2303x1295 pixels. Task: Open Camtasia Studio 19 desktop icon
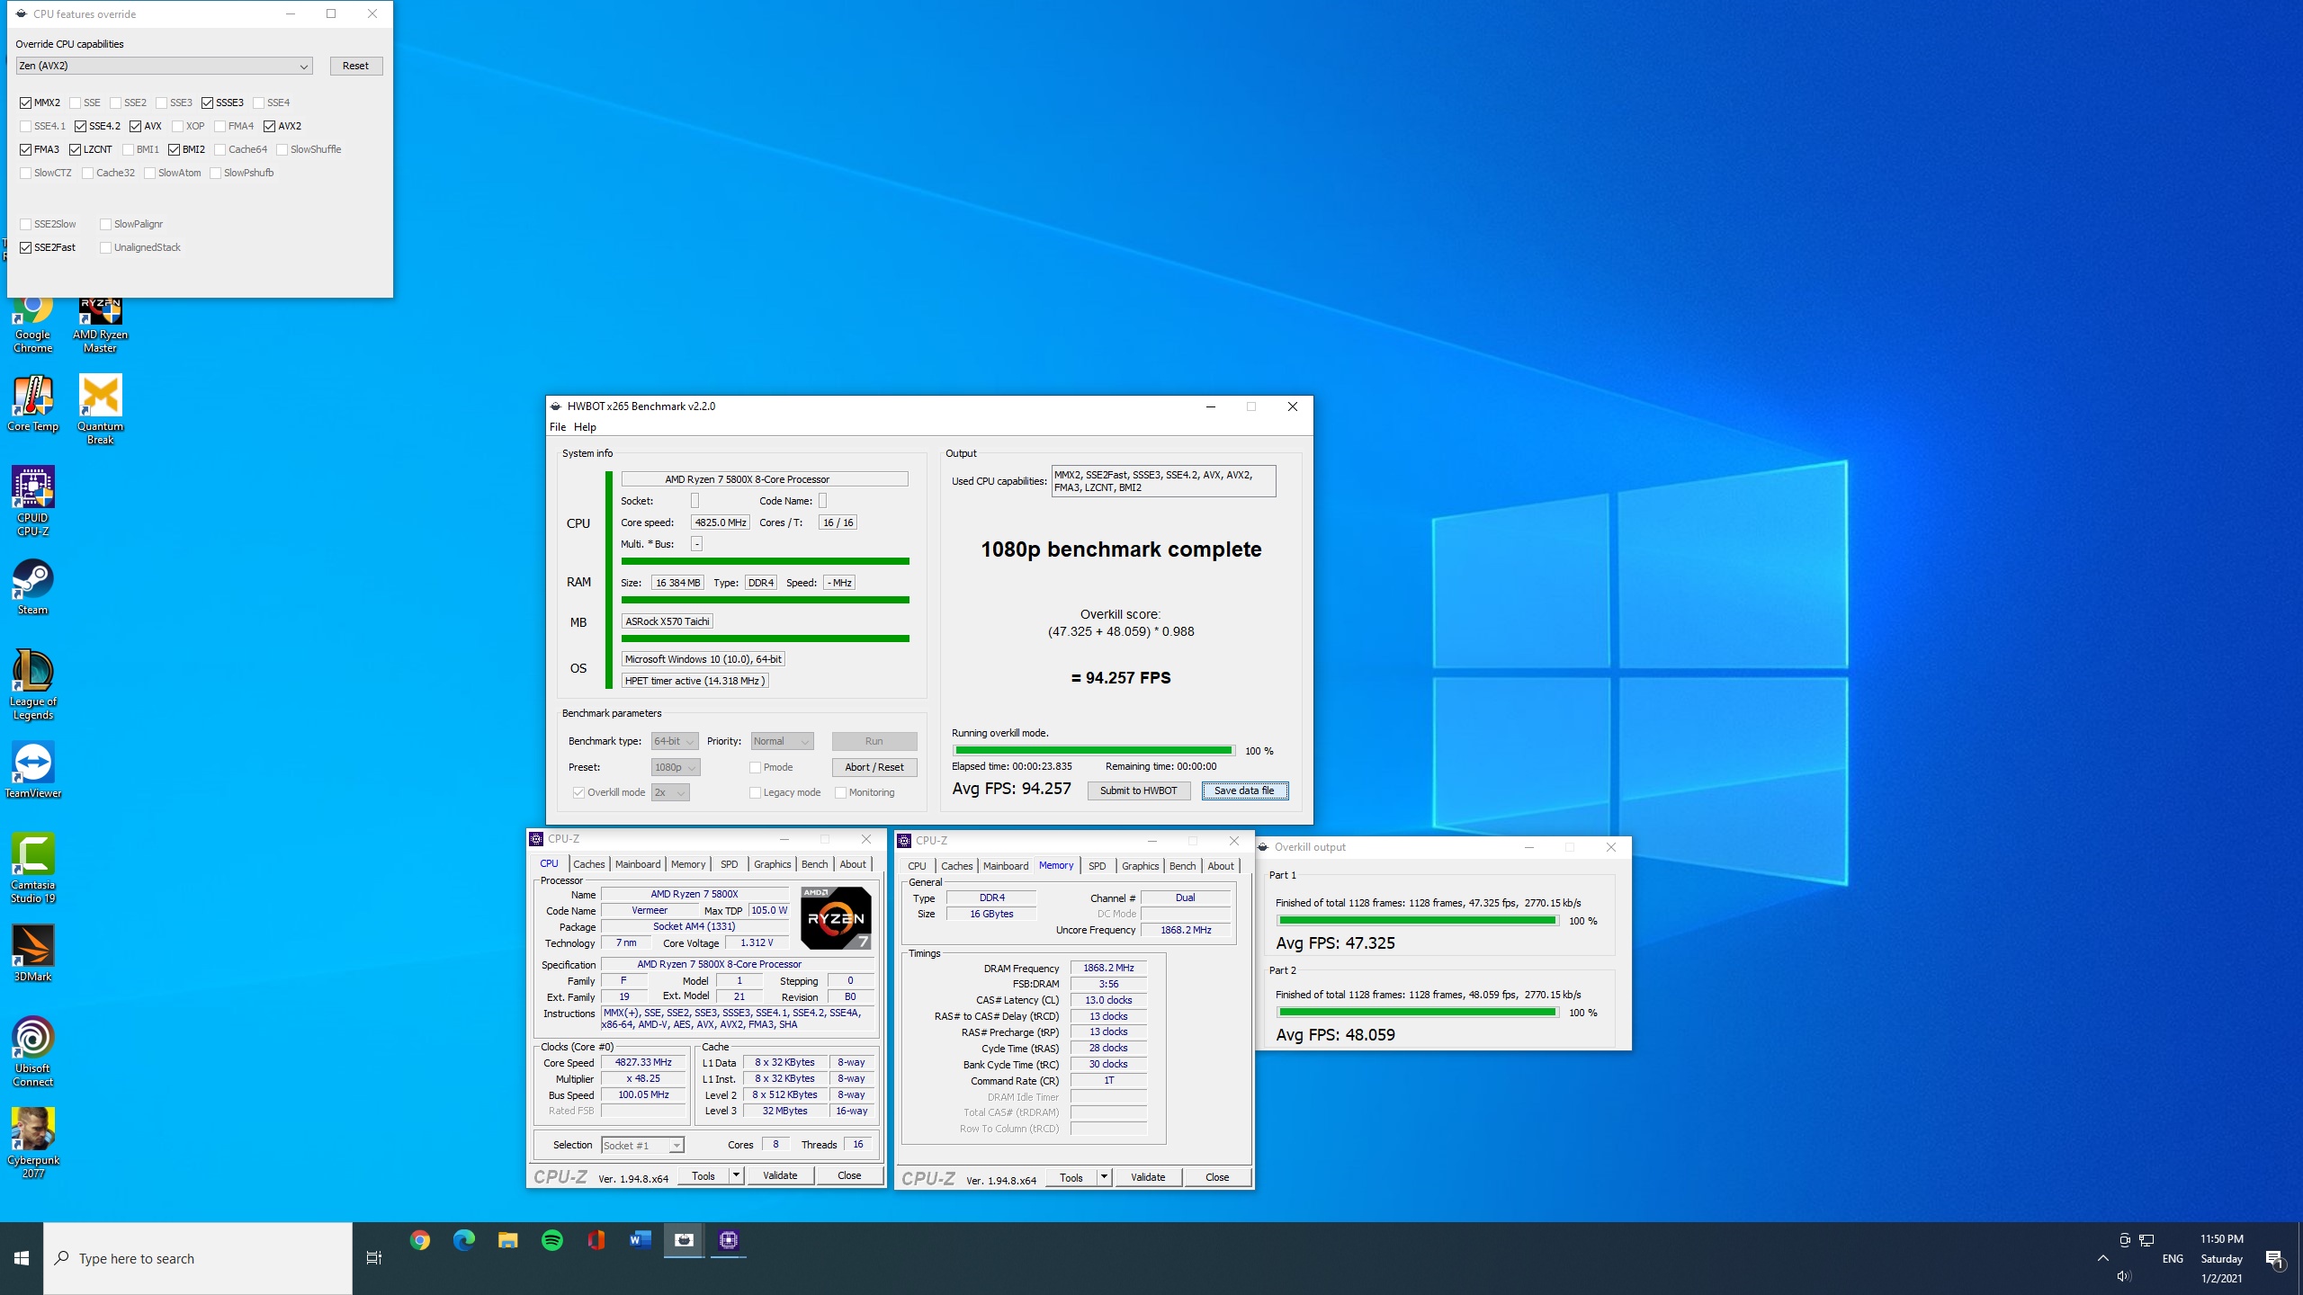pos(32,869)
